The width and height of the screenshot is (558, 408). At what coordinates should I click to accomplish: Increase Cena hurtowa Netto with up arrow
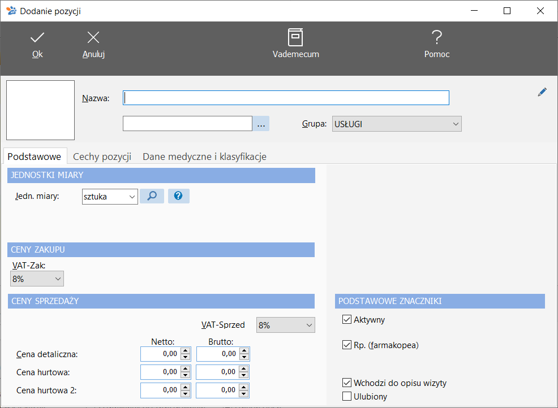(186, 368)
